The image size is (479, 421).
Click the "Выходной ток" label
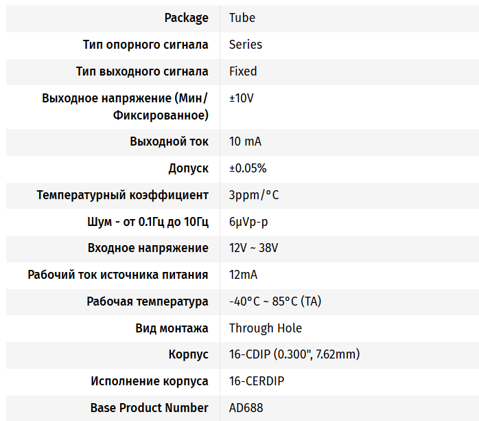tap(169, 141)
